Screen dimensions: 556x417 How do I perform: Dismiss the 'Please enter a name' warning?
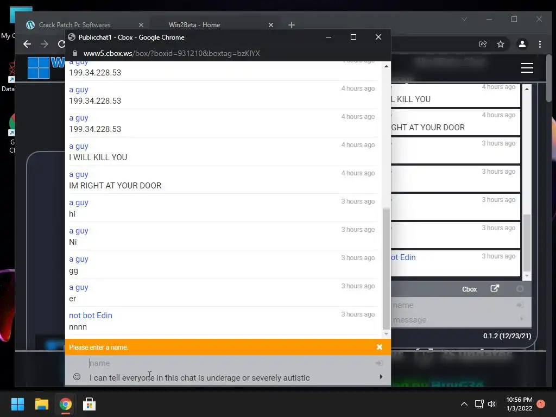point(380,347)
